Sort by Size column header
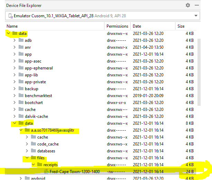 [x=181, y=26]
